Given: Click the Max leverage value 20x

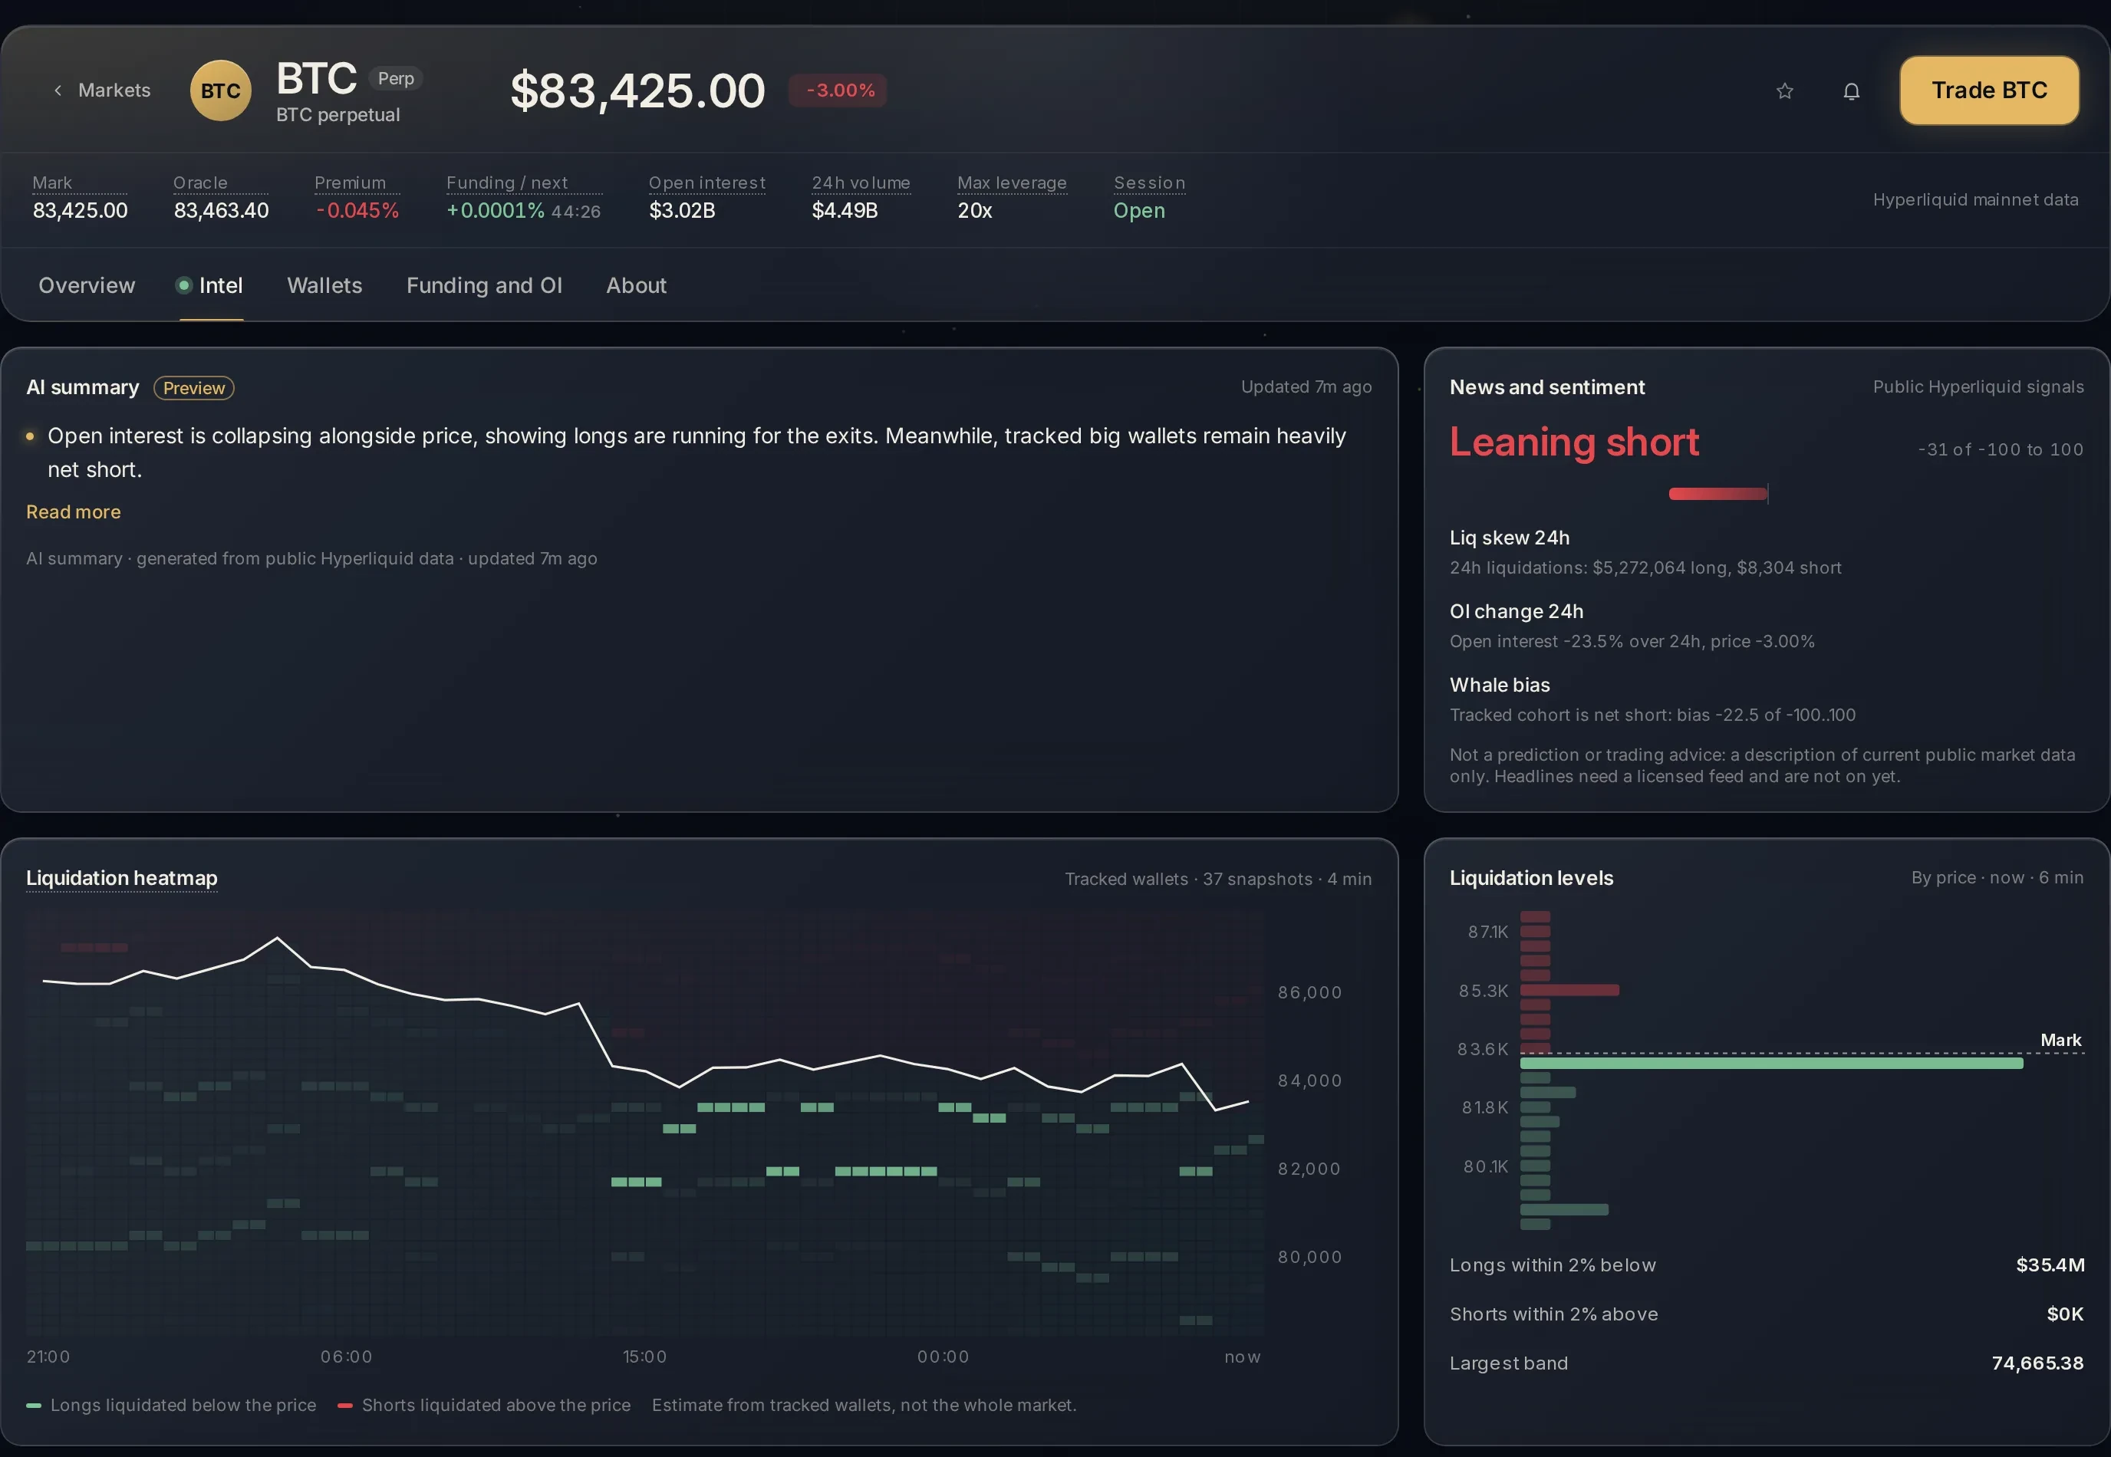Looking at the screenshot, I should click(x=974, y=211).
